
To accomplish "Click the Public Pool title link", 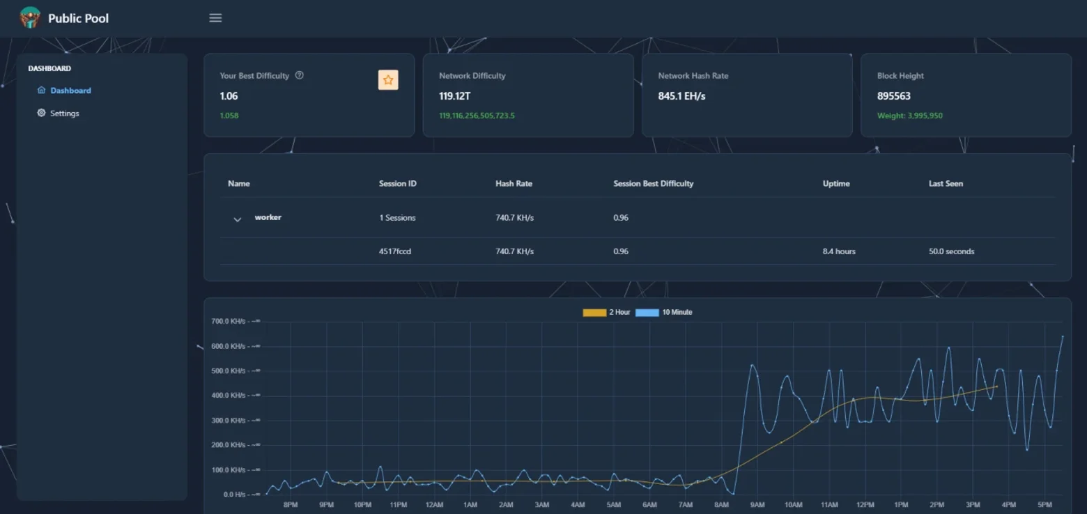I will [x=78, y=18].
